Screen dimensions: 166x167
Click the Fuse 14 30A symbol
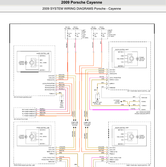click(x=68, y=35)
